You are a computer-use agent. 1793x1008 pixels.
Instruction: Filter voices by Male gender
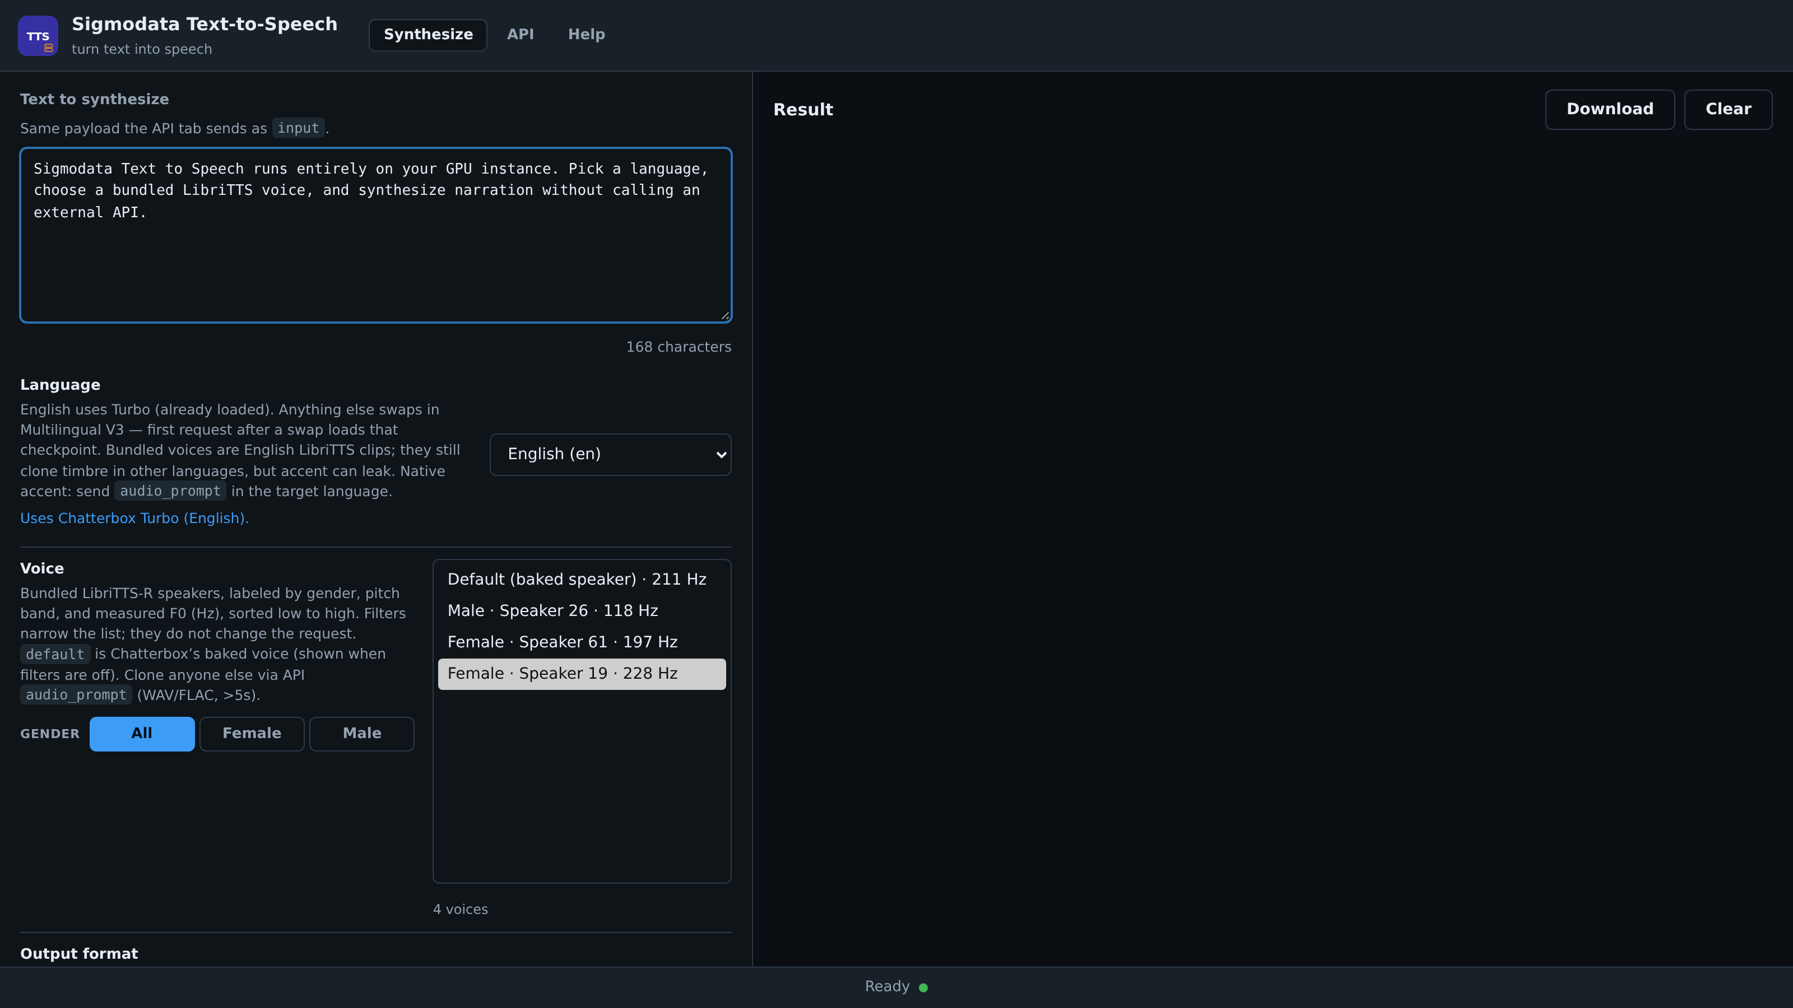(x=362, y=734)
